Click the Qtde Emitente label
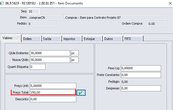 pos(19,53)
